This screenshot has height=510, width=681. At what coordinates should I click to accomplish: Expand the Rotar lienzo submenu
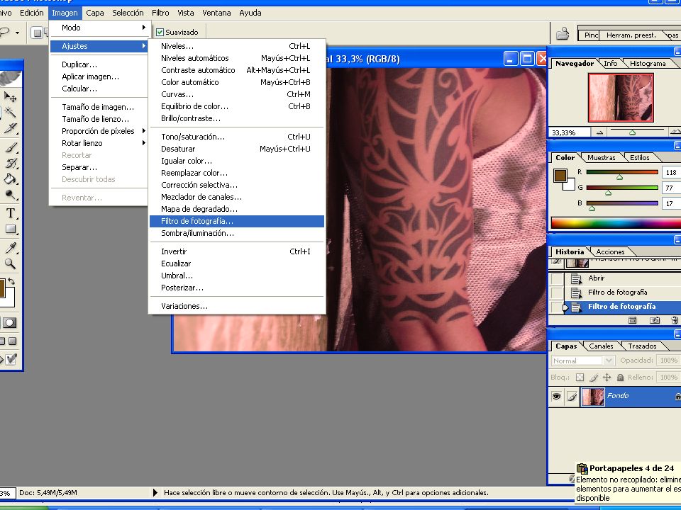click(100, 143)
